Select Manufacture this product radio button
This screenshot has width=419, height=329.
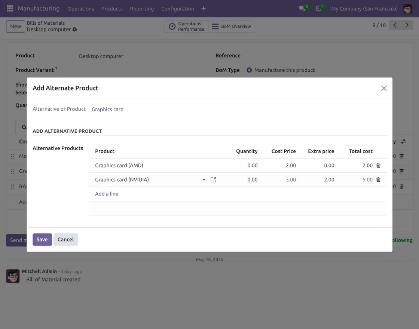(x=249, y=70)
